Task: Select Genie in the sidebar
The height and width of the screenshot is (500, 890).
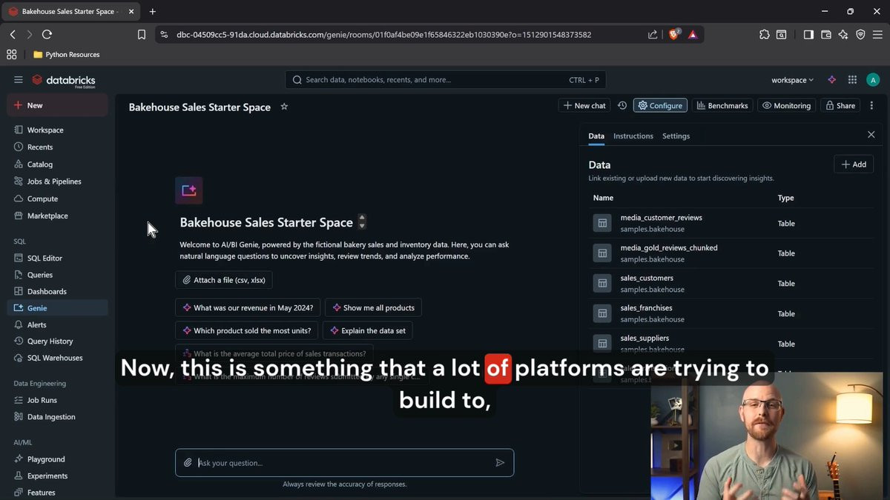Action: click(58, 308)
